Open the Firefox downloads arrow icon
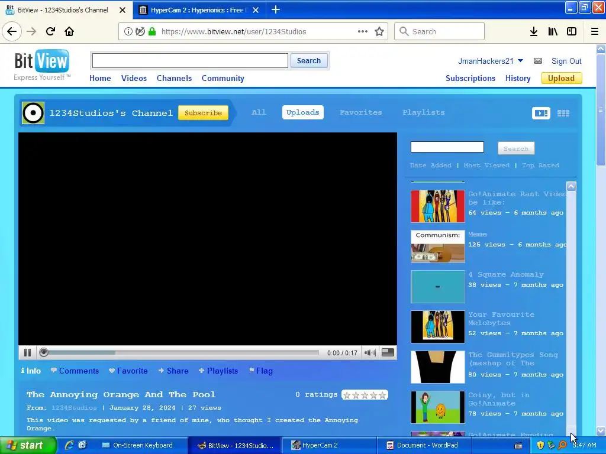The image size is (606, 454). point(534,31)
